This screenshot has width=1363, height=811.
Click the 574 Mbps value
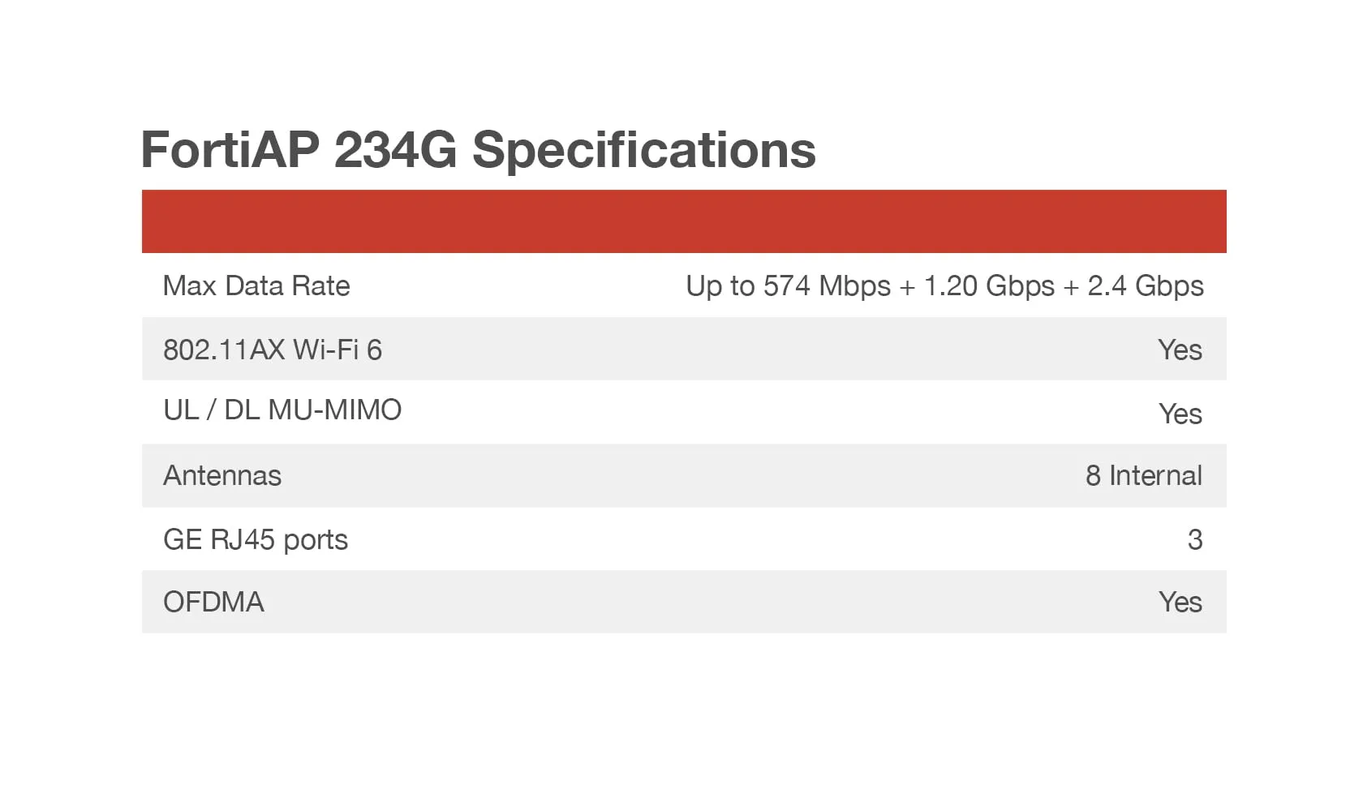(x=827, y=285)
